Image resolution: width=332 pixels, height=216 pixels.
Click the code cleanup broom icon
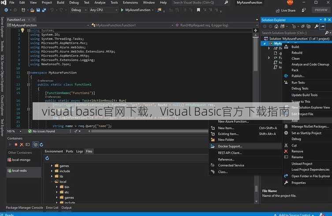[76, 131]
